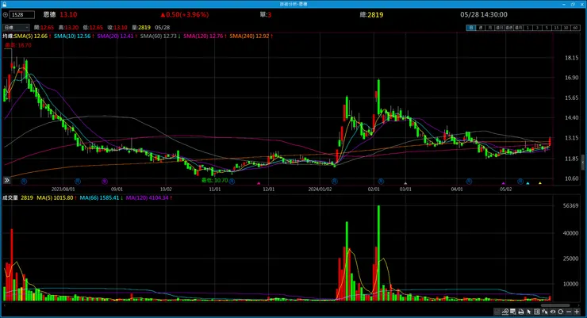This screenshot has width=587, height=318.
Task: Click the print chart icon
Action: coord(520,312)
